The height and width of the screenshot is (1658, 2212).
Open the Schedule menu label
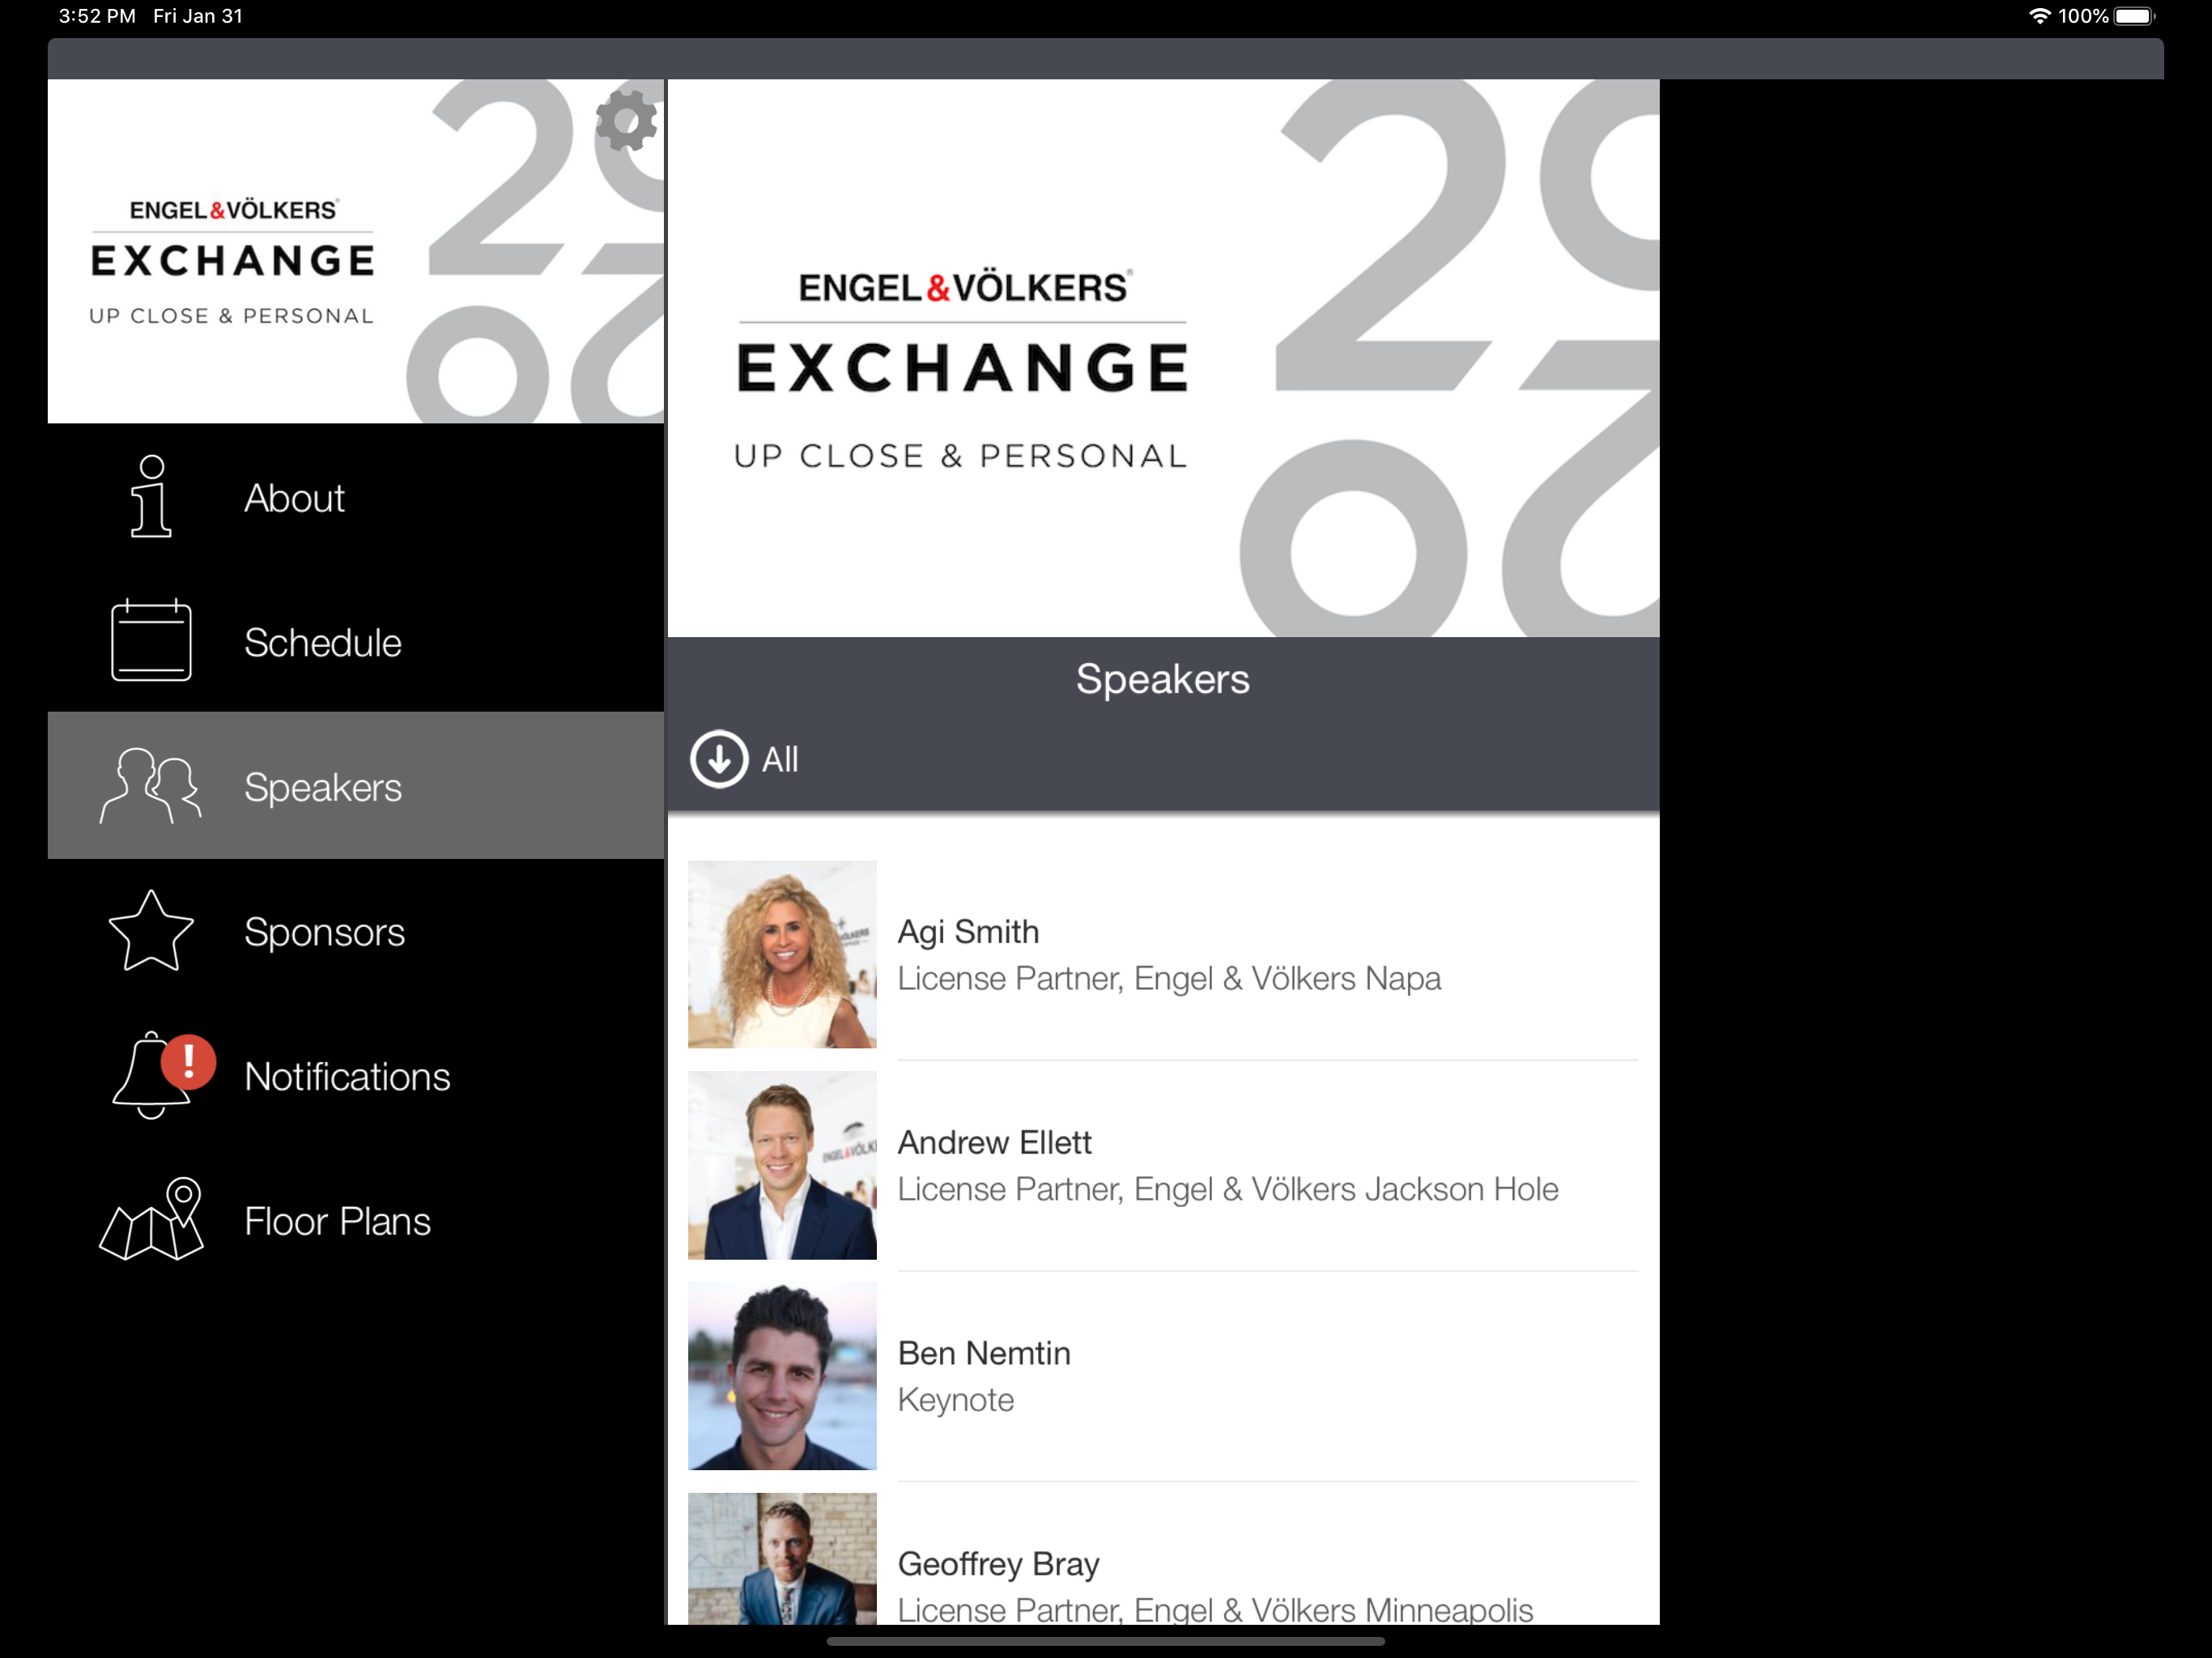tap(323, 642)
